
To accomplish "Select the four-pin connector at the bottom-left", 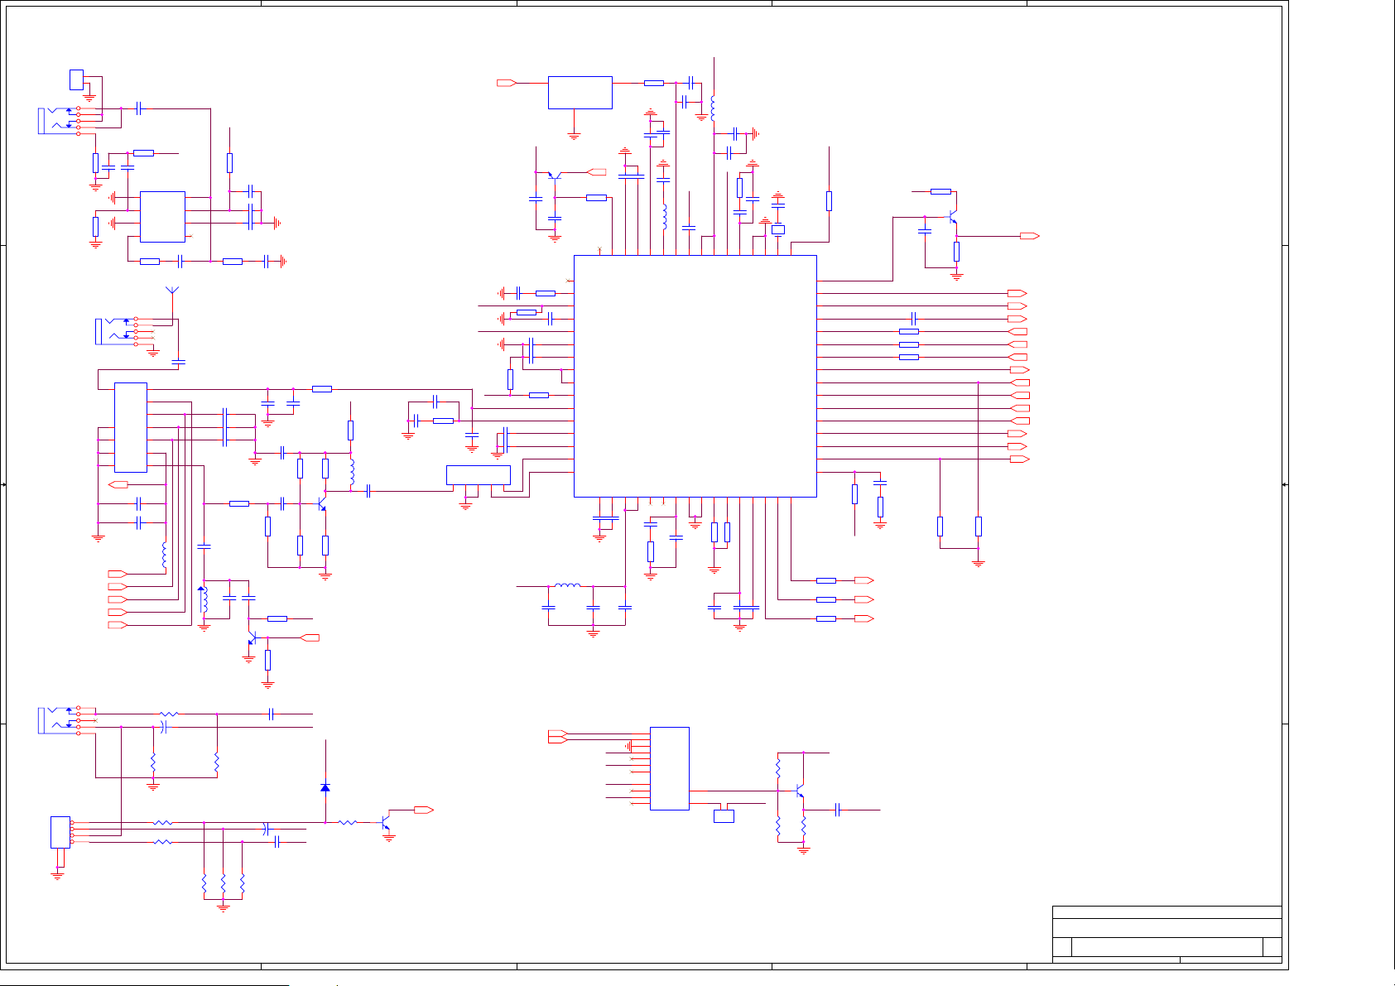I will coord(60,832).
